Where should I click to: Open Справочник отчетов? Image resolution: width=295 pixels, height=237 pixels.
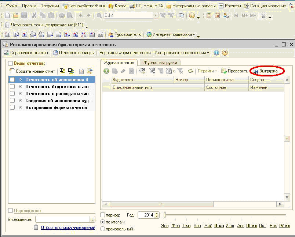[x=26, y=53]
